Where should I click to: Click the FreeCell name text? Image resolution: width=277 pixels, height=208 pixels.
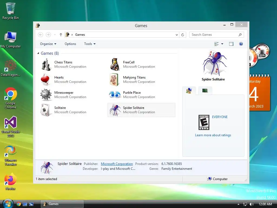(x=128, y=62)
